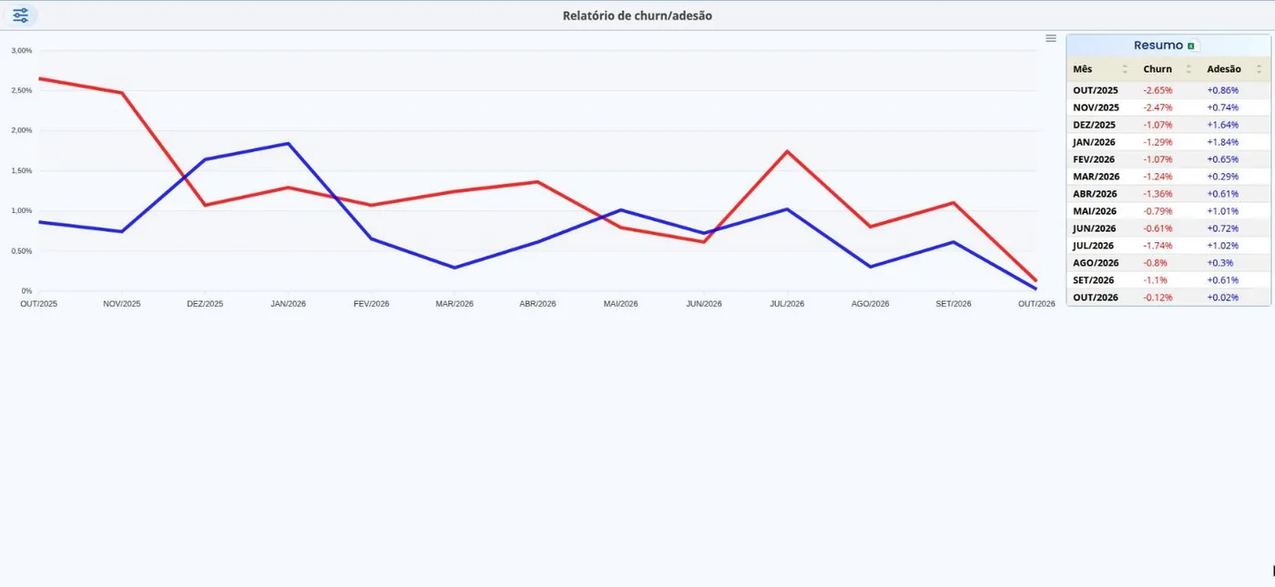Screen dimensions: 1275x587
Task: Select JAN/2026 in the Resumo table
Action: (x=1094, y=142)
